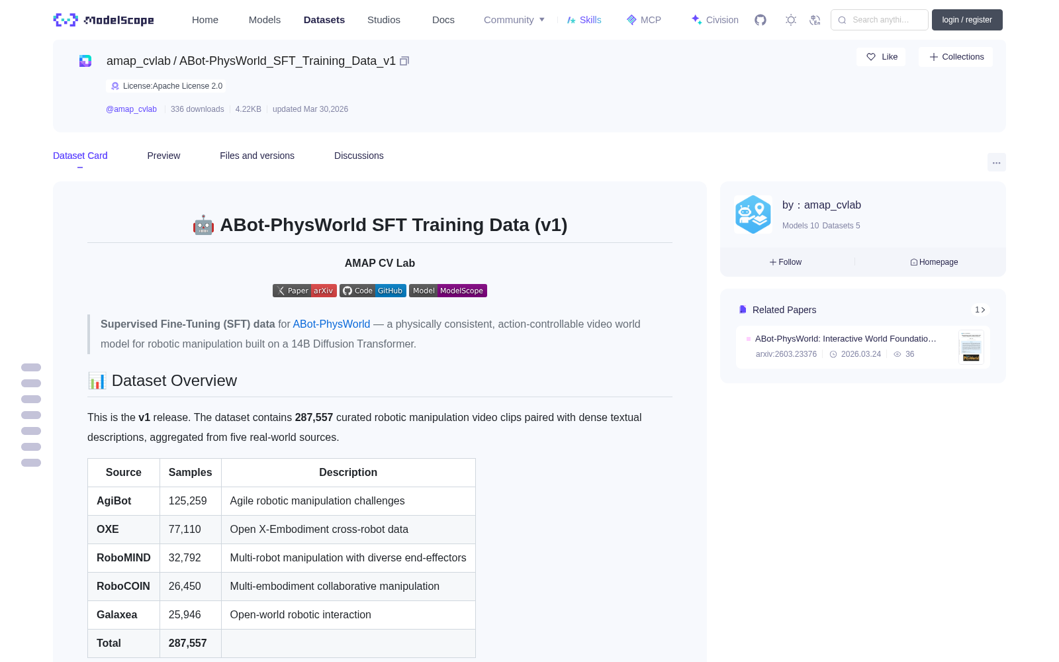This screenshot has height=662, width=1059.
Task: Open the related paper thumbnail image
Action: pyautogui.click(x=971, y=346)
